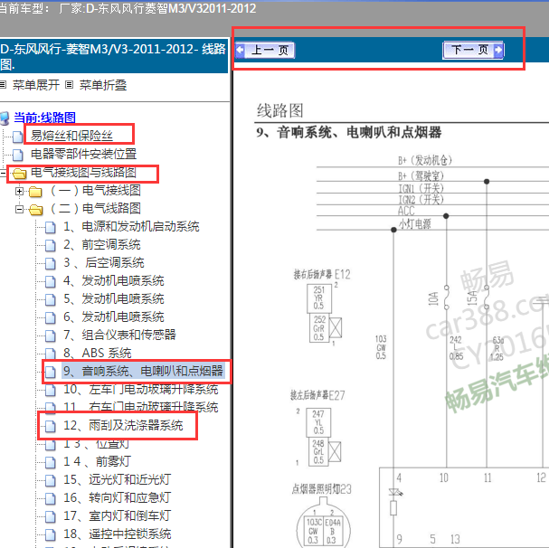Click page icon beside 电器零部件安装位置
Screen dimensions: 549x548
[17, 155]
